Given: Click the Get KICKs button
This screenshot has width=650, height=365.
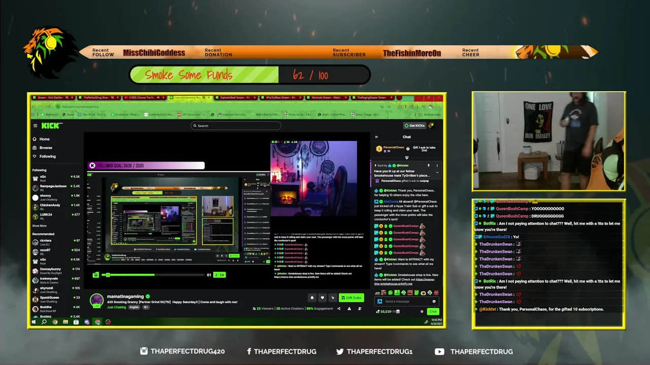Looking at the screenshot, I should point(414,126).
